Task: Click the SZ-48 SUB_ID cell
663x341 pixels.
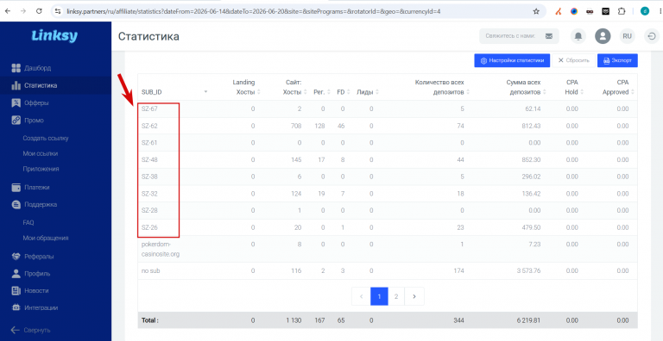Action: coord(149,159)
